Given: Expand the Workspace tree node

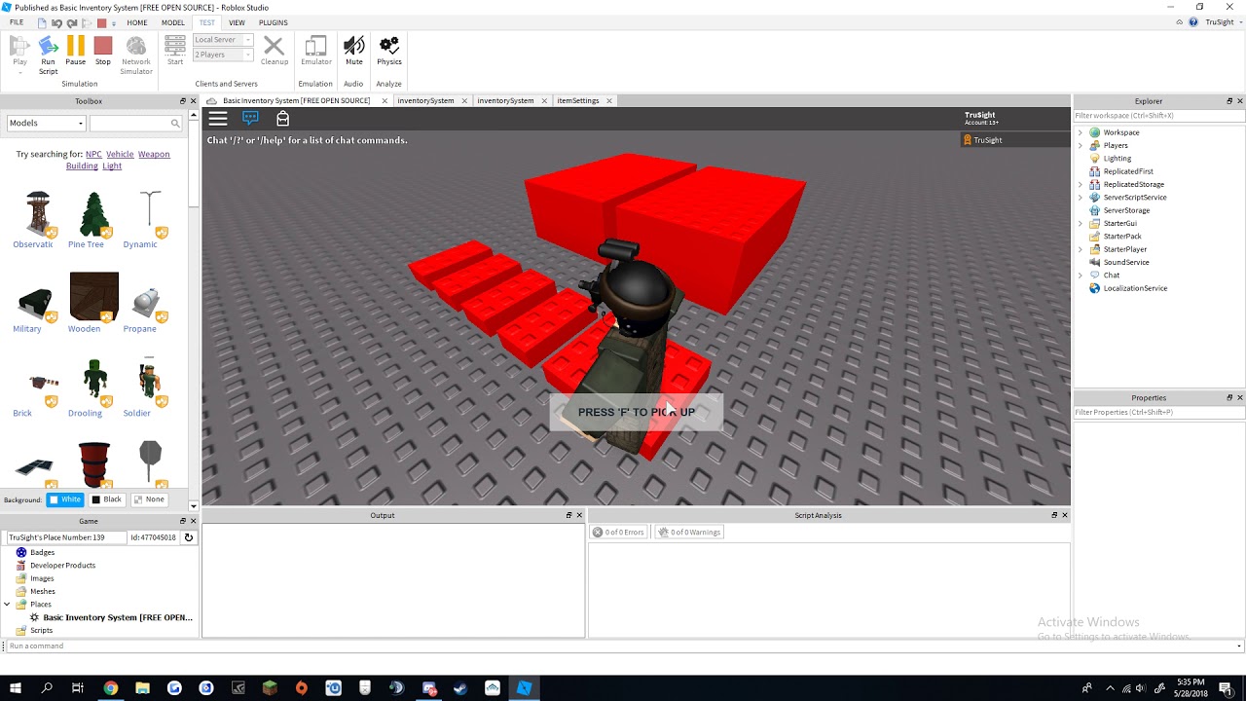Looking at the screenshot, I should tap(1080, 132).
